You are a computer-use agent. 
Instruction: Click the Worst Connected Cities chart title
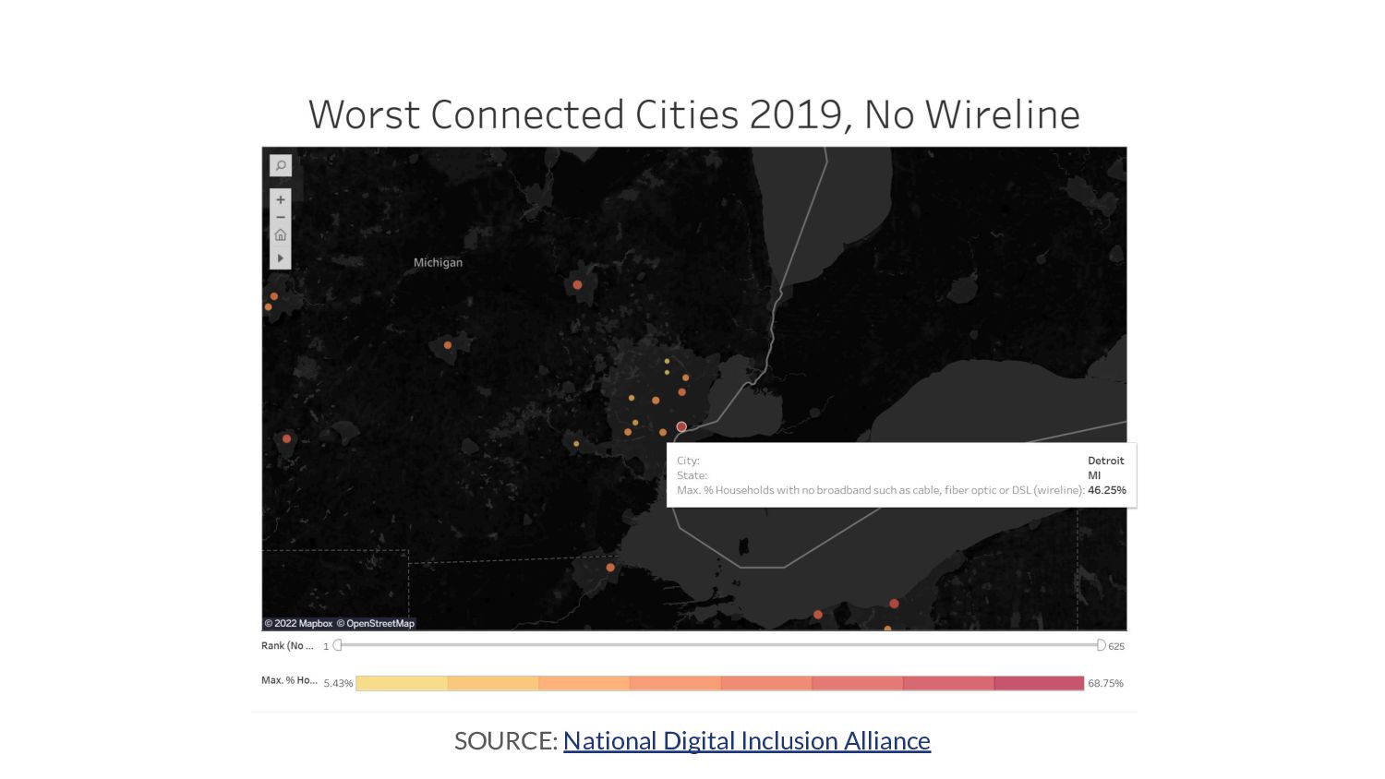pos(694,115)
